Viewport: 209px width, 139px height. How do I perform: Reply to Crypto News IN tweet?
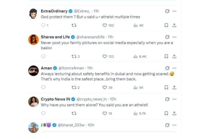(x=43, y=113)
